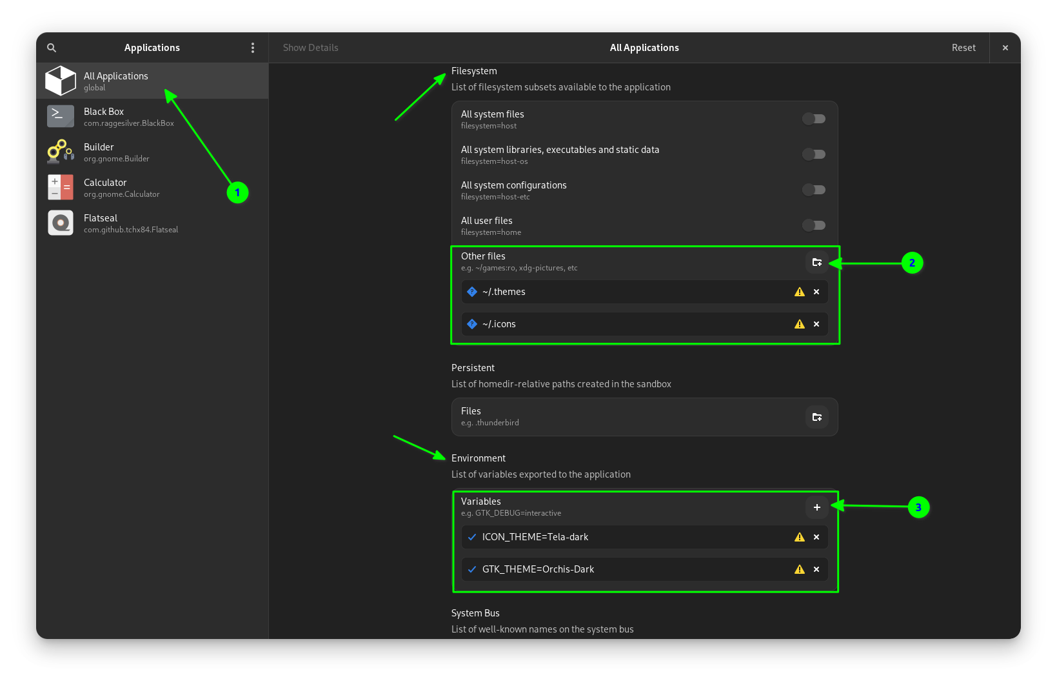Viewport: 1057px width, 679px height.
Task: Add a folder in Other files
Action: pyautogui.click(x=816, y=262)
